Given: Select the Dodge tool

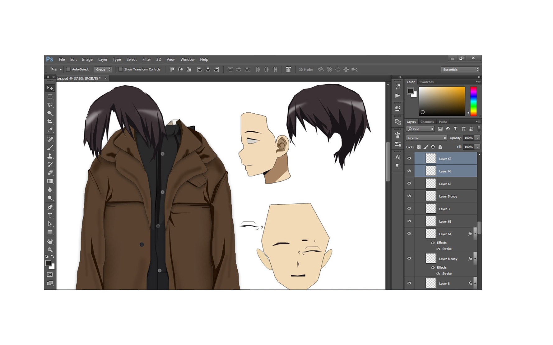Looking at the screenshot, I should pos(50,198).
